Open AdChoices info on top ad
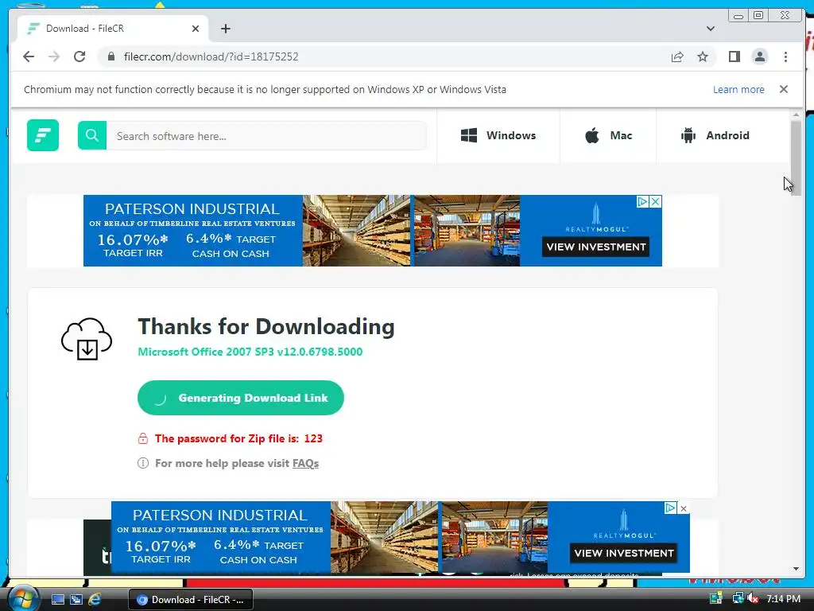The width and height of the screenshot is (814, 611). point(642,201)
